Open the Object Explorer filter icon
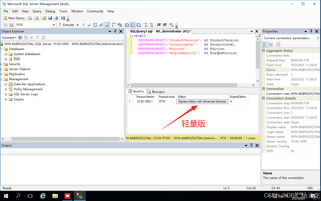This screenshot has width=321, height=201. [x=37, y=37]
